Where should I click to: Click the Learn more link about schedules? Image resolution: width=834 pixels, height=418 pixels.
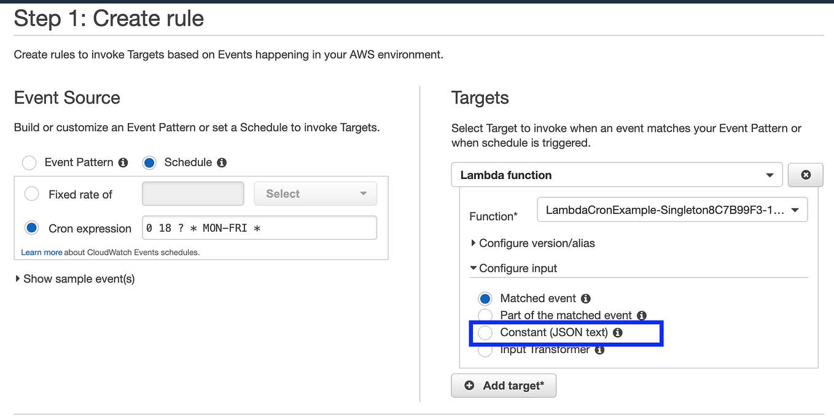41,252
